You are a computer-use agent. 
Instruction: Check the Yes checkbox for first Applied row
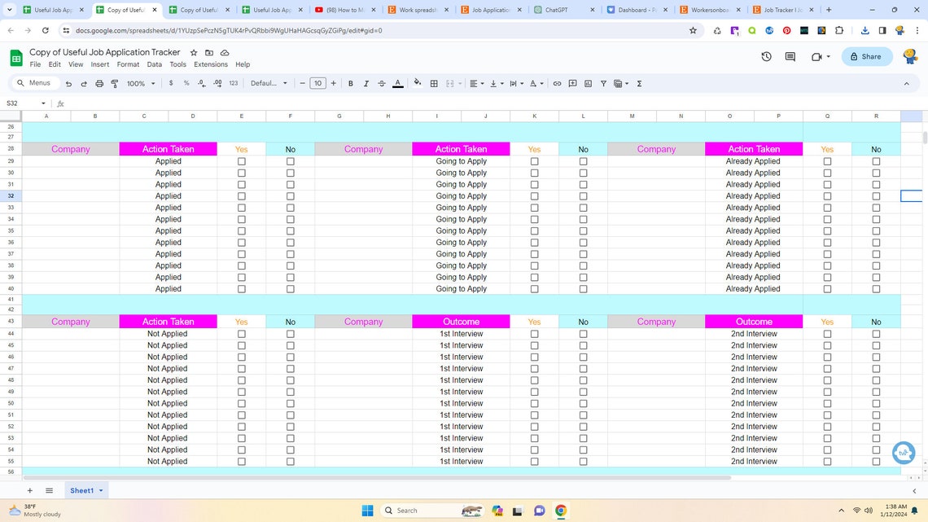(x=242, y=161)
